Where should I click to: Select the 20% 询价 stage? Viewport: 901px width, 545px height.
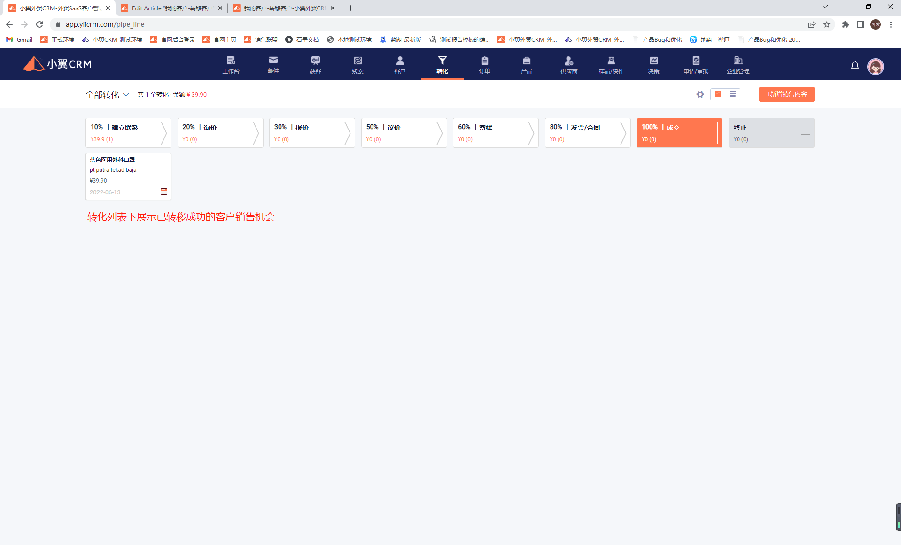point(220,133)
